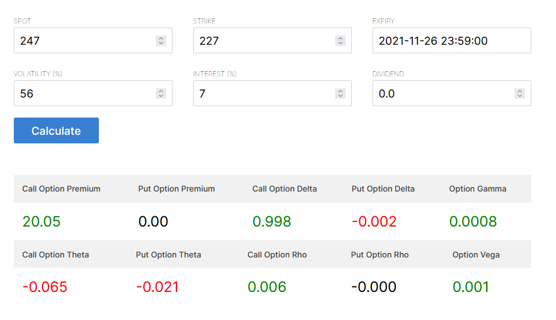
Task: Increment the Strike price stepper up
Action: [340, 38]
